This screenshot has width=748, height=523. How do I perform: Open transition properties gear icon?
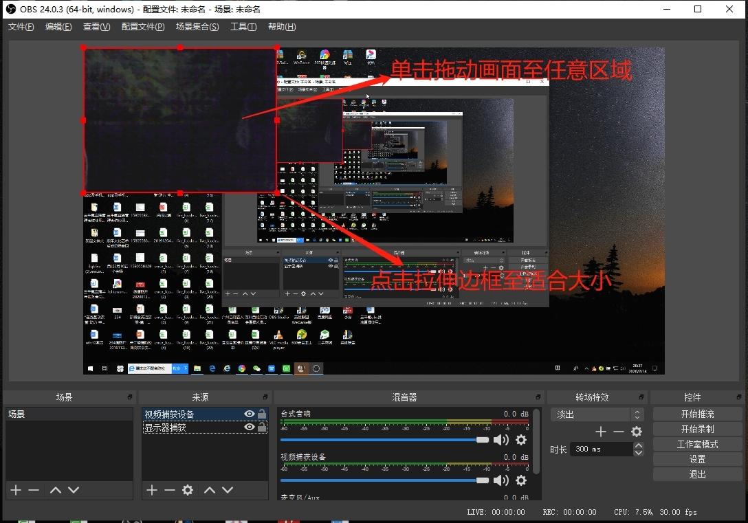coord(637,432)
